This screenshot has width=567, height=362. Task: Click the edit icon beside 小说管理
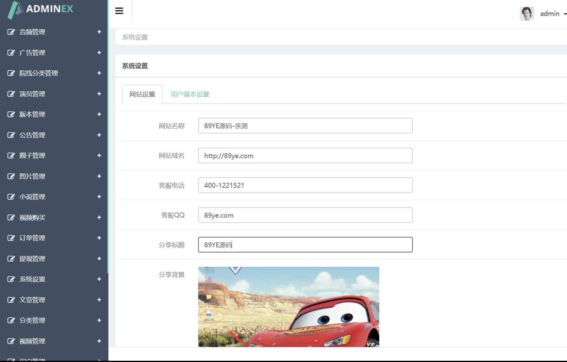tap(11, 197)
